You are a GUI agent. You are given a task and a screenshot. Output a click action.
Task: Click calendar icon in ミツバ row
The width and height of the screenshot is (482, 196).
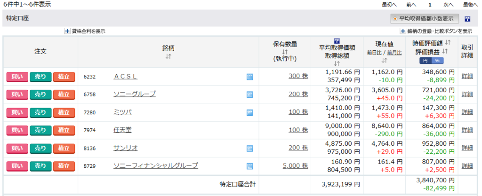click(x=250, y=112)
